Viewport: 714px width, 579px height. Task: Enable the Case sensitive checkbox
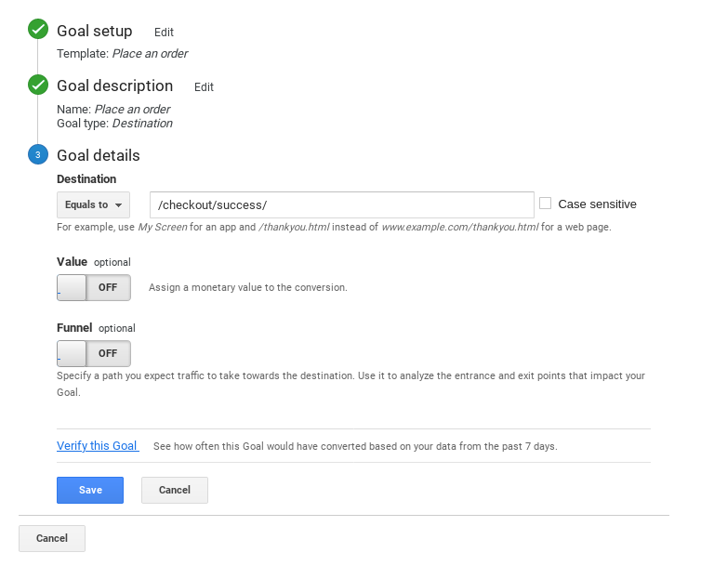[x=546, y=204]
